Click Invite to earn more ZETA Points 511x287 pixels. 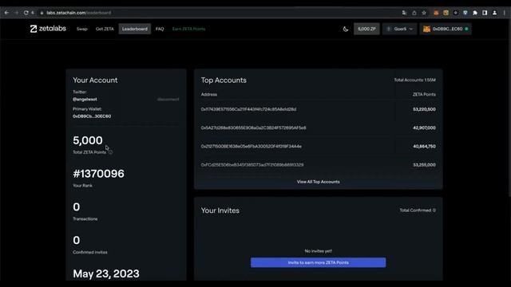click(x=318, y=262)
